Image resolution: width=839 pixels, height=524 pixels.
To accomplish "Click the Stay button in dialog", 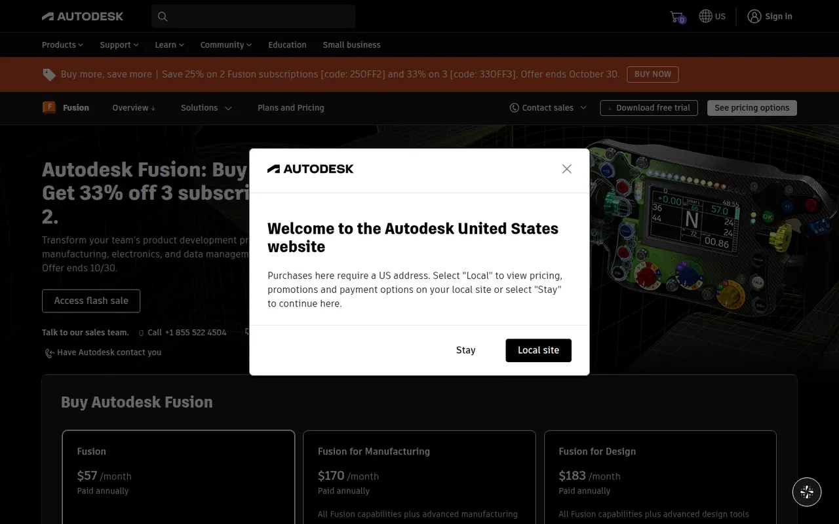I will coord(466,350).
